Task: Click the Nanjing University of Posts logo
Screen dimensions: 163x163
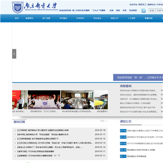Action: 35,7
